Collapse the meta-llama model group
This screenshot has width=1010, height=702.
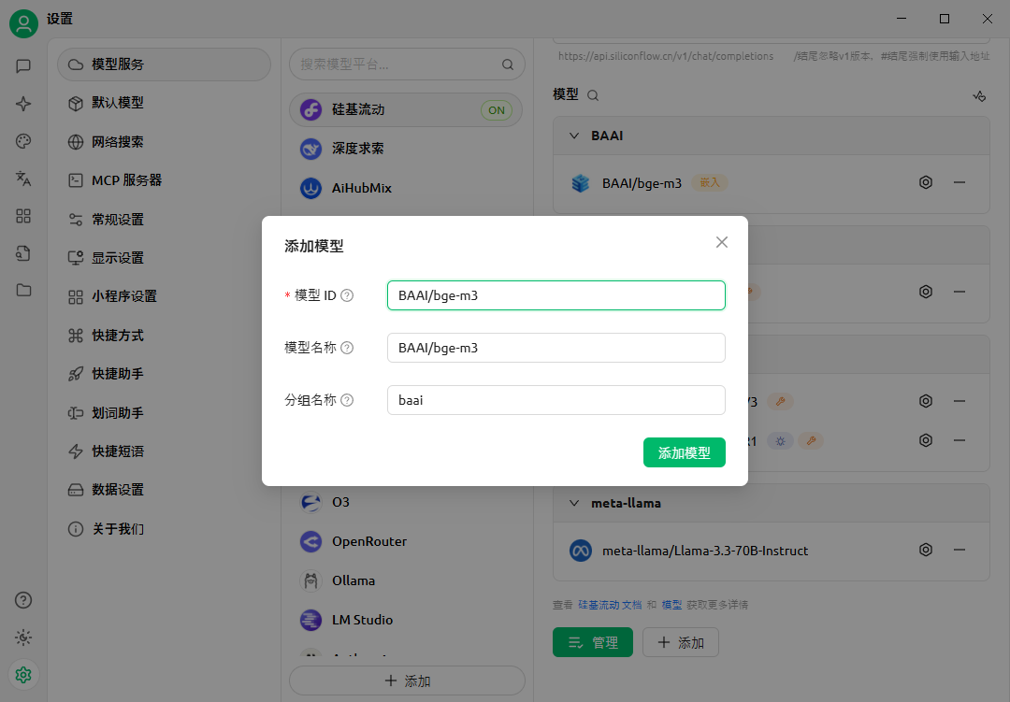coord(574,503)
